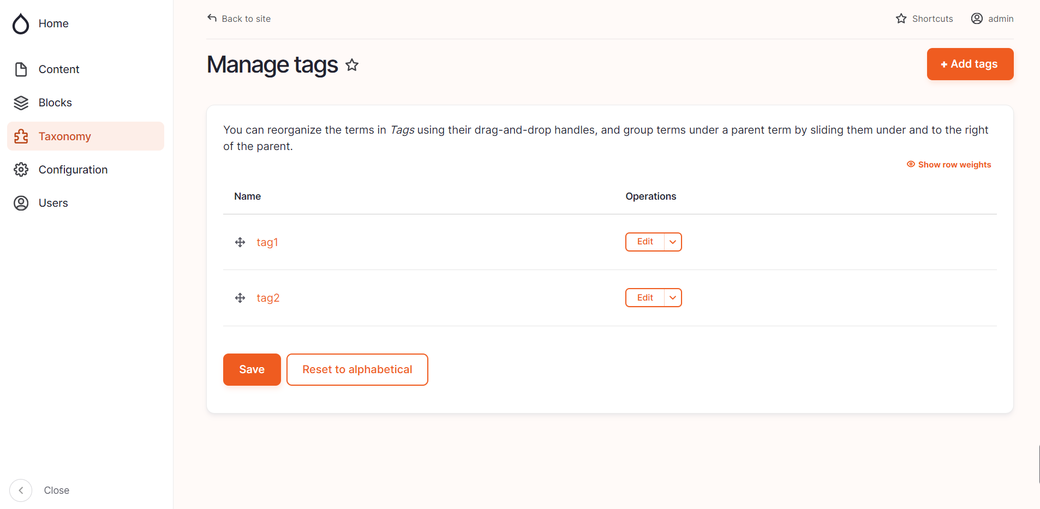Image resolution: width=1040 pixels, height=509 pixels.
Task: Click the Configuration gear icon
Action: point(21,170)
